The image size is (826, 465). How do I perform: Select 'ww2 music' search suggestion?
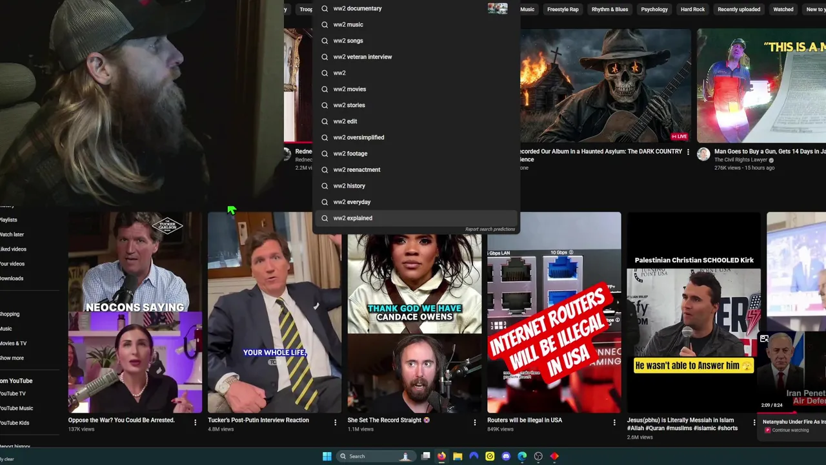coord(416,25)
